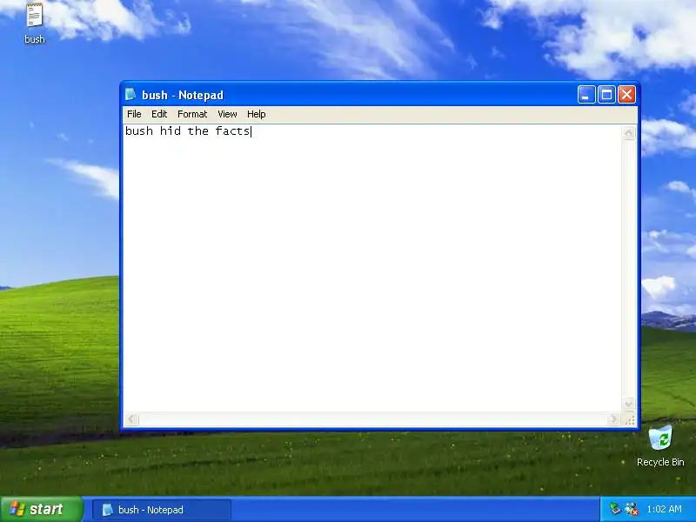Click the 'bush - Notepad' title bar text
The image size is (696, 522).
183,95
